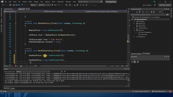Click the Bookmark toolbar icon
The width and height of the screenshot is (173, 97).
tap(86, 5)
